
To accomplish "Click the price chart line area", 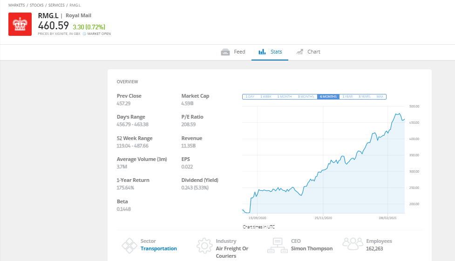I will 323,160.
